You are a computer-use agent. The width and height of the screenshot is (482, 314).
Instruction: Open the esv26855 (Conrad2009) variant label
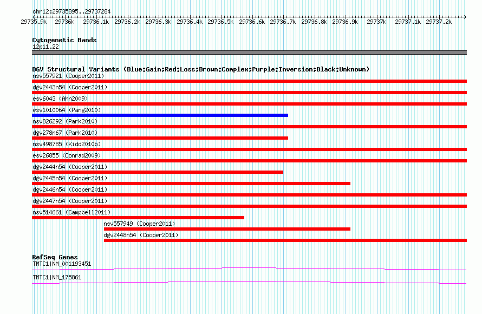[67, 155]
